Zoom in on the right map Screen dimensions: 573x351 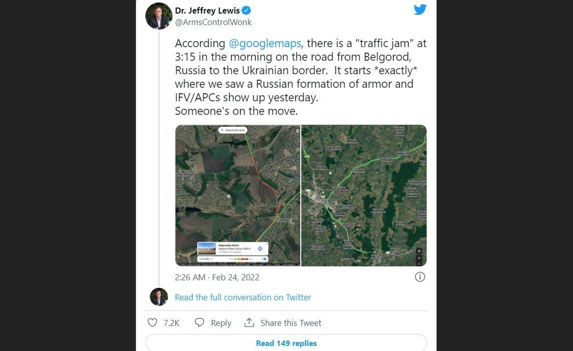coord(419,258)
